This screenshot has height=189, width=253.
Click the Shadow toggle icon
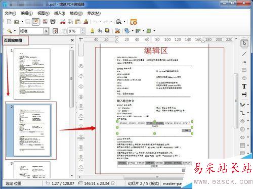tap(107, 31)
